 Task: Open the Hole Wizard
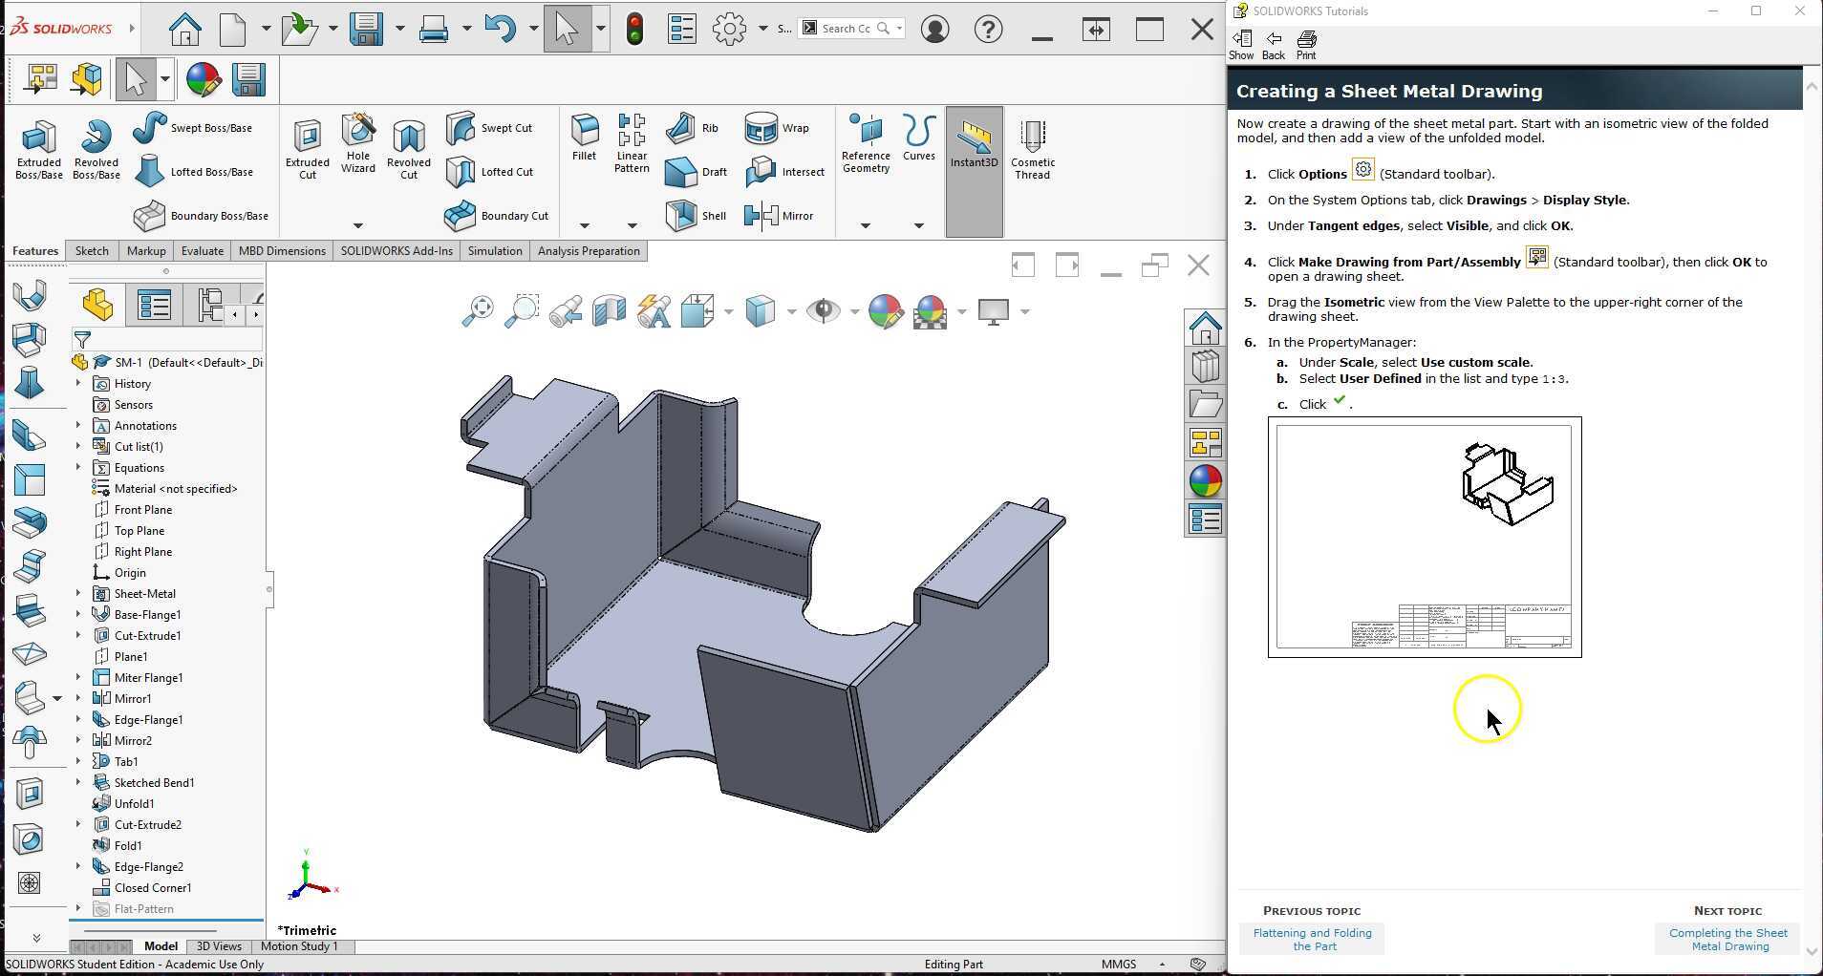tap(358, 143)
